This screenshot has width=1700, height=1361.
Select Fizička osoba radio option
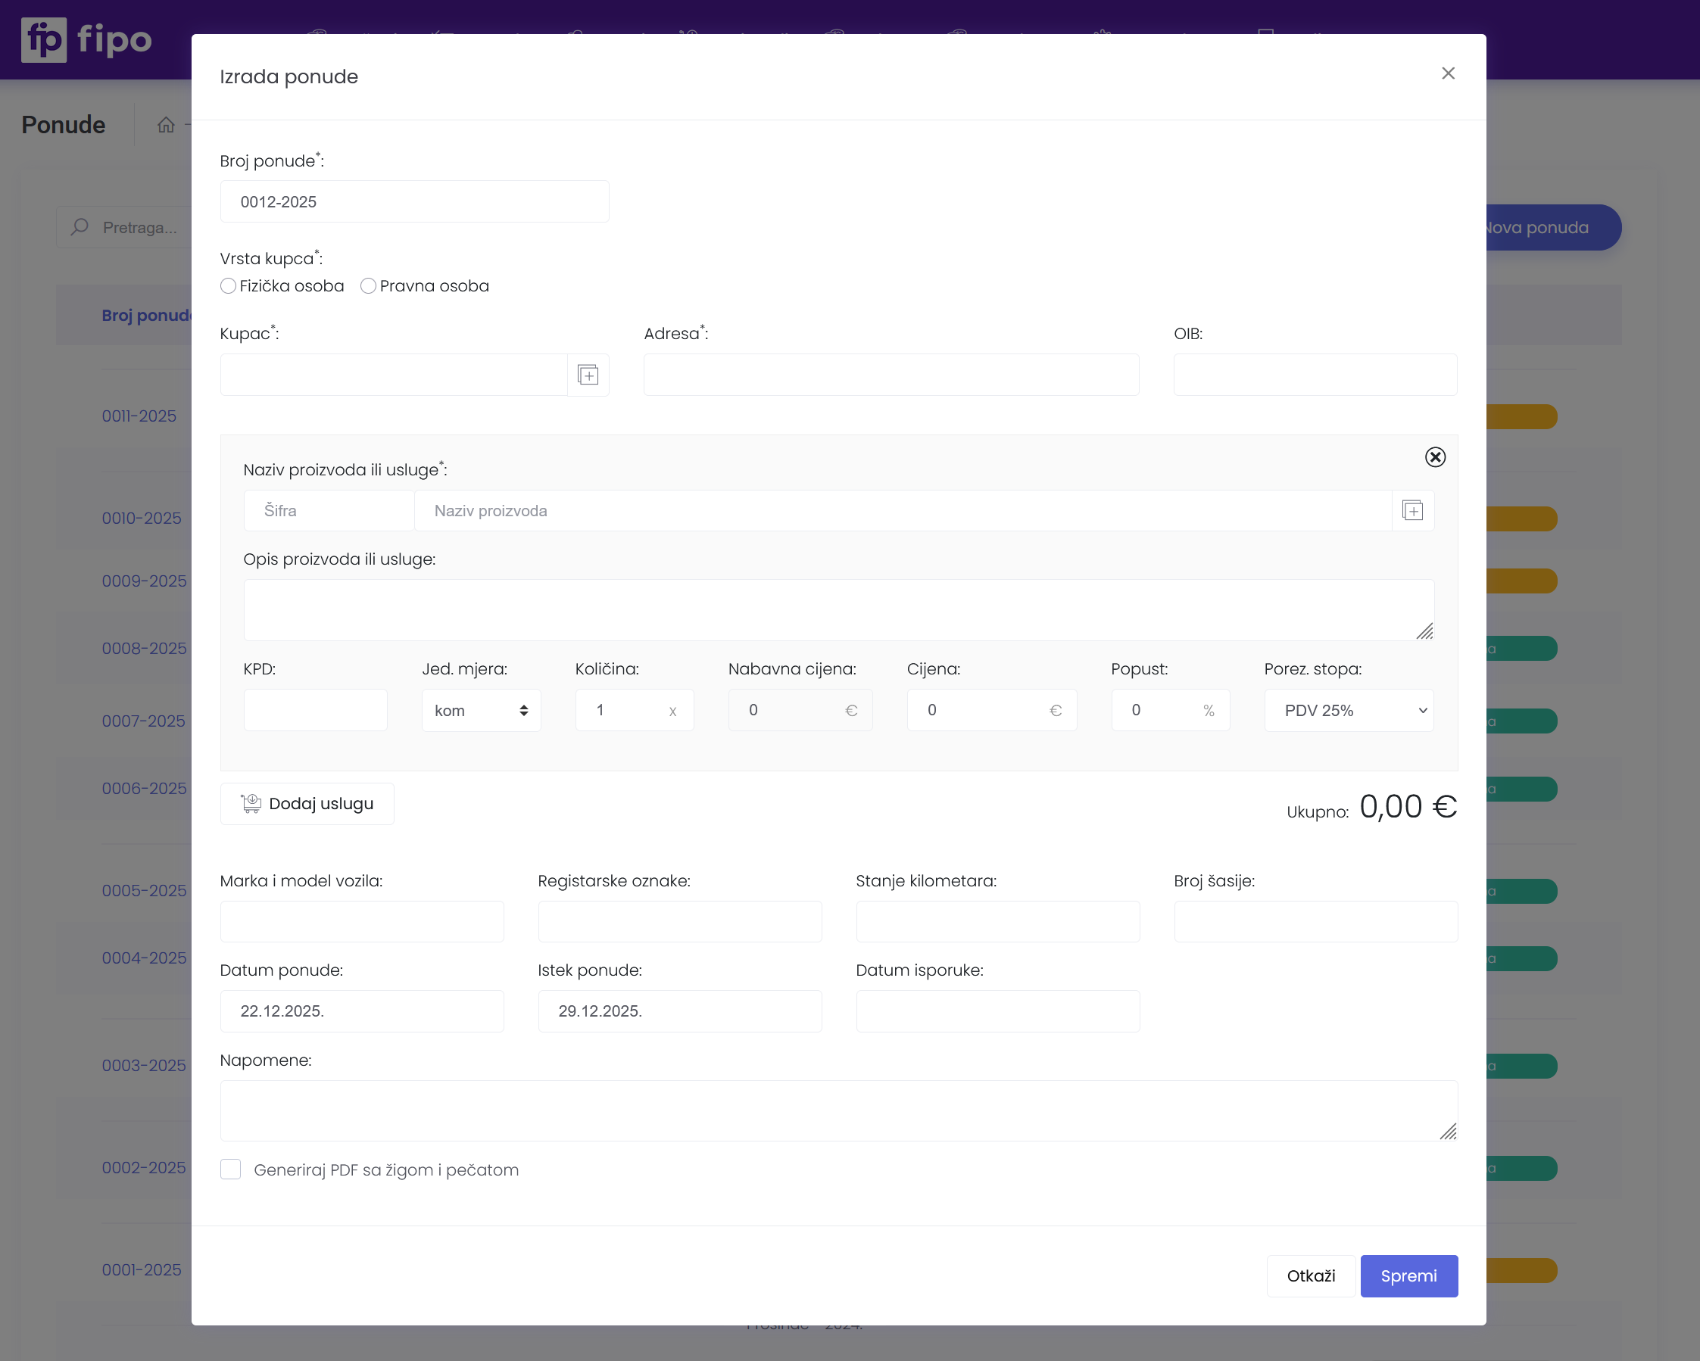pyautogui.click(x=229, y=286)
